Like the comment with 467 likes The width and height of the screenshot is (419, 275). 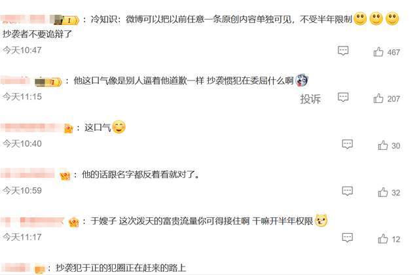378,52
